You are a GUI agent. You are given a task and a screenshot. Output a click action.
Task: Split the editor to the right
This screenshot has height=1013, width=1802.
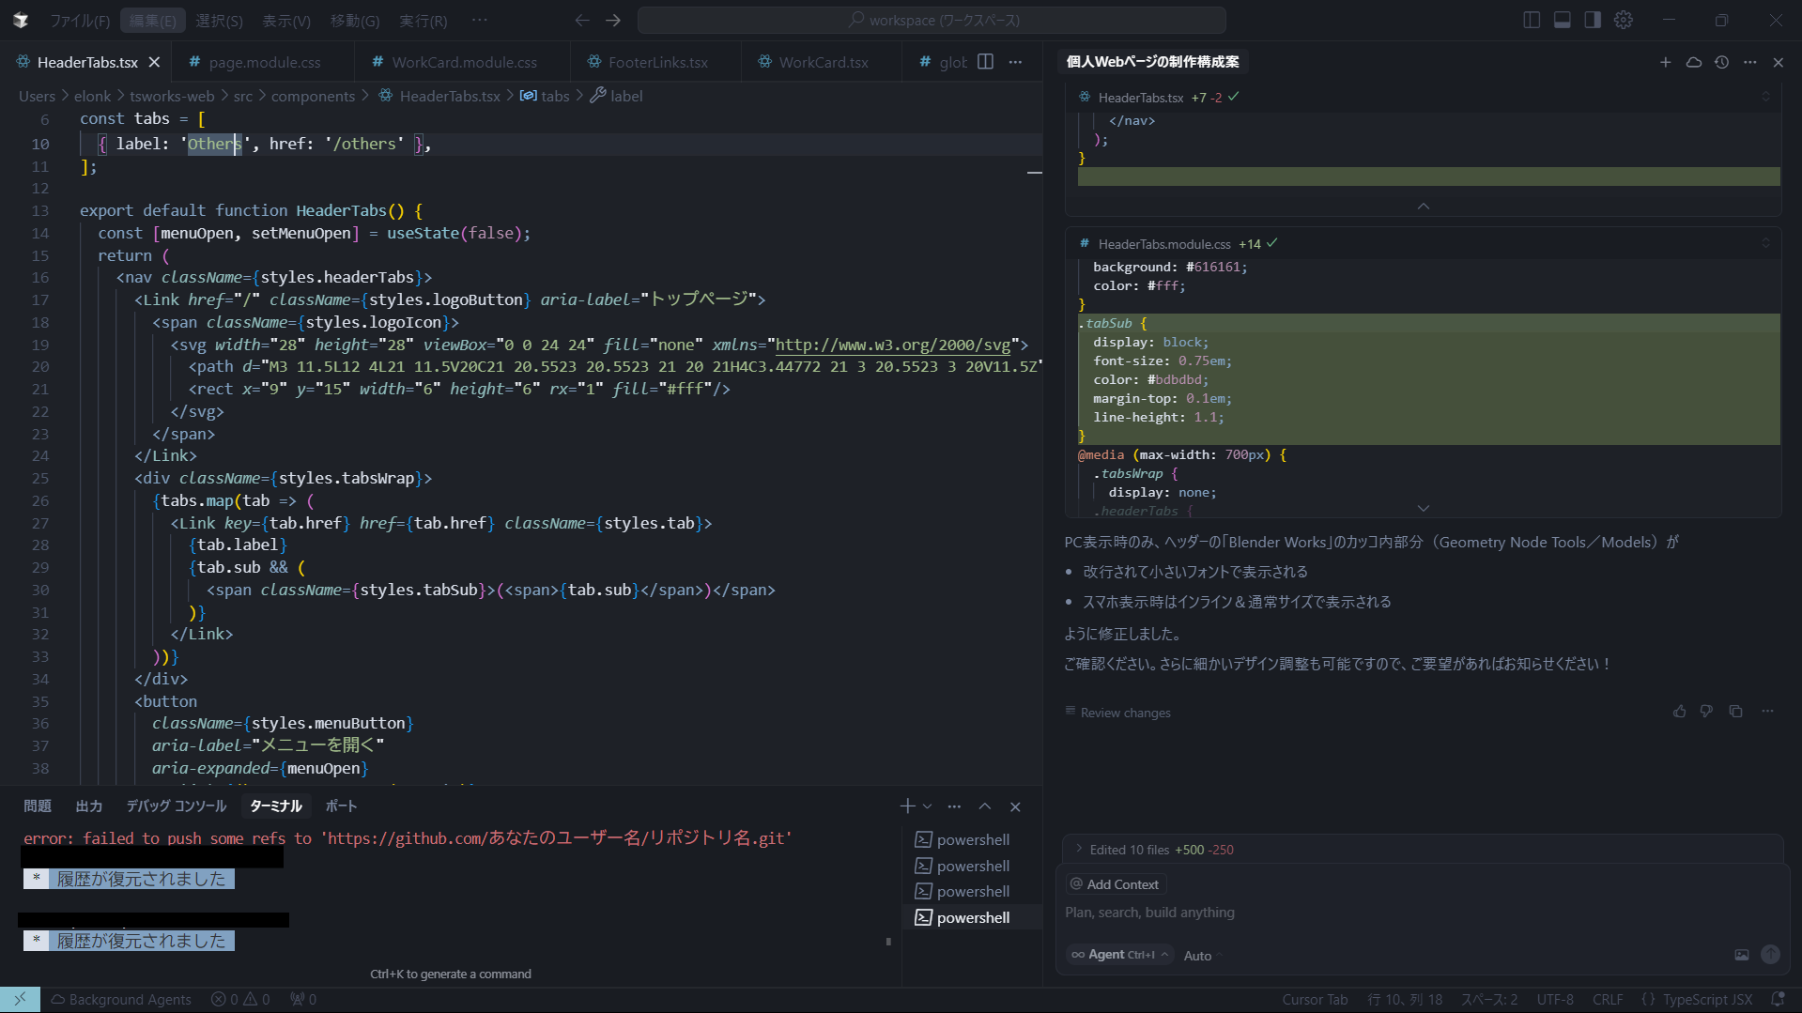point(985,62)
